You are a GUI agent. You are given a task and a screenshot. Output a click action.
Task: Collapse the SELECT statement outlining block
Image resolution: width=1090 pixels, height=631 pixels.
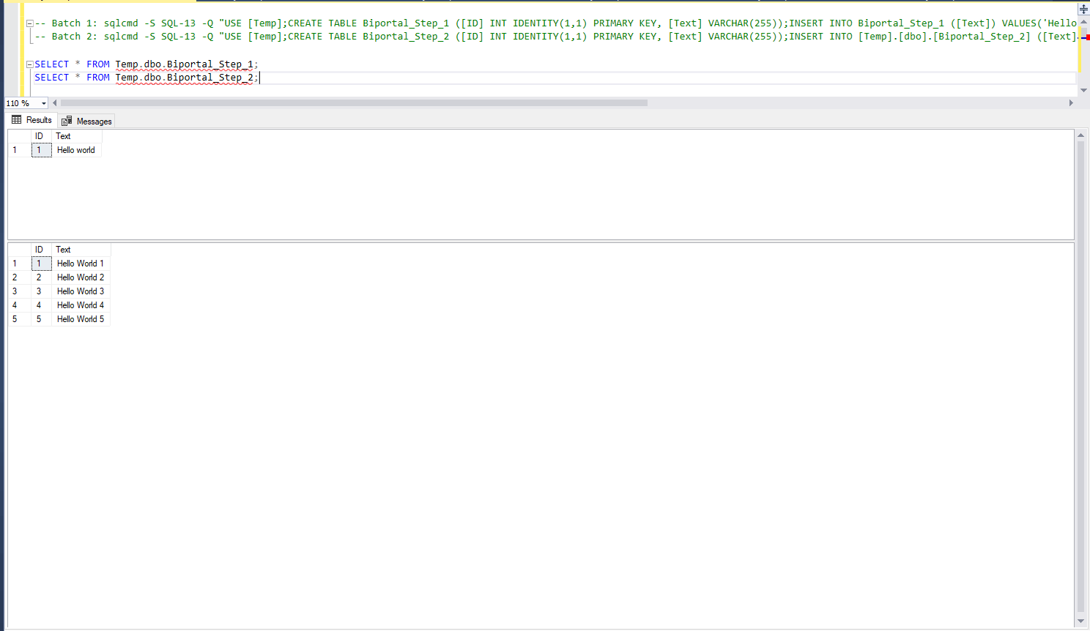point(30,64)
